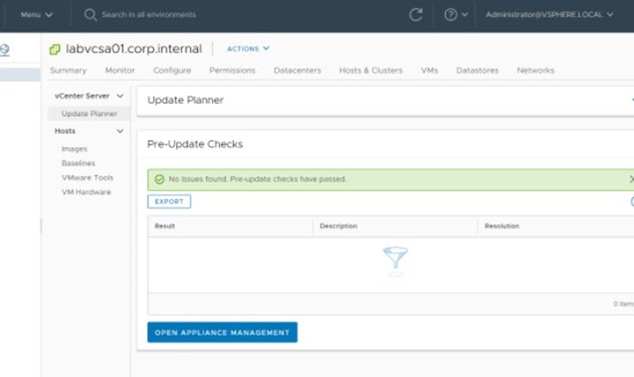Click the labvcsa01.corp.internal title text

click(134, 49)
